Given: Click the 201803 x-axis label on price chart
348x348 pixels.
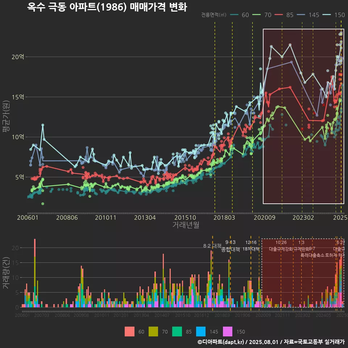Looking at the screenshot, I should 224,217.
